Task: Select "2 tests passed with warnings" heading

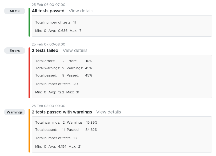Action: [62, 112]
